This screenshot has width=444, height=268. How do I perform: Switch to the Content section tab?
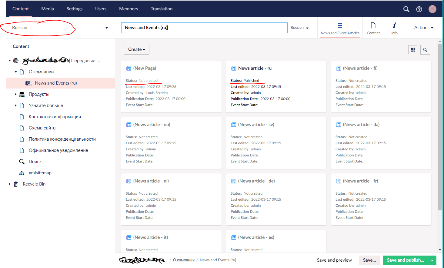click(x=21, y=9)
